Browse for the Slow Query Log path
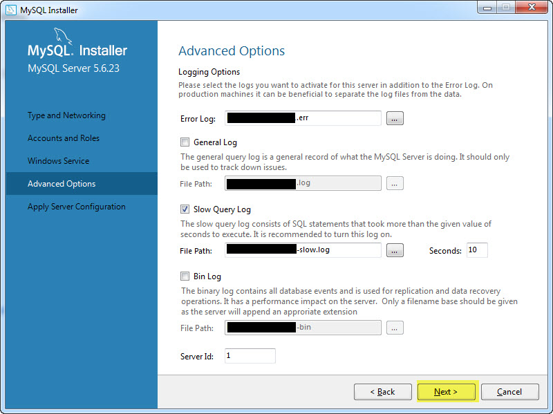553x414 pixels. pyautogui.click(x=395, y=250)
